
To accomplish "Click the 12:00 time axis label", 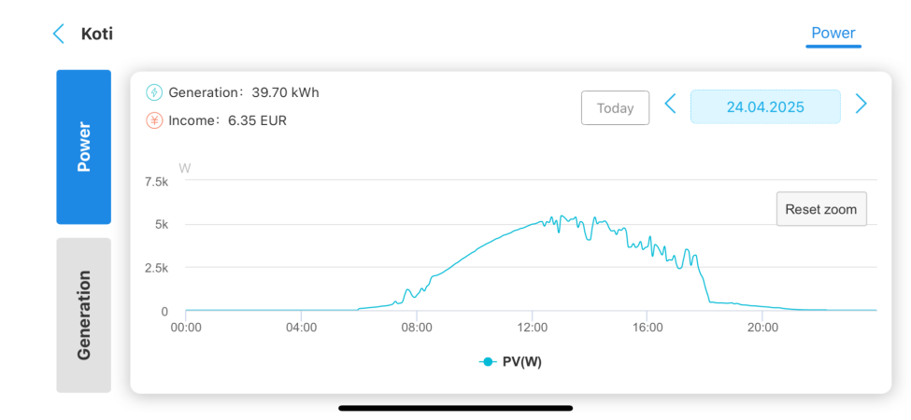I will point(532,328).
